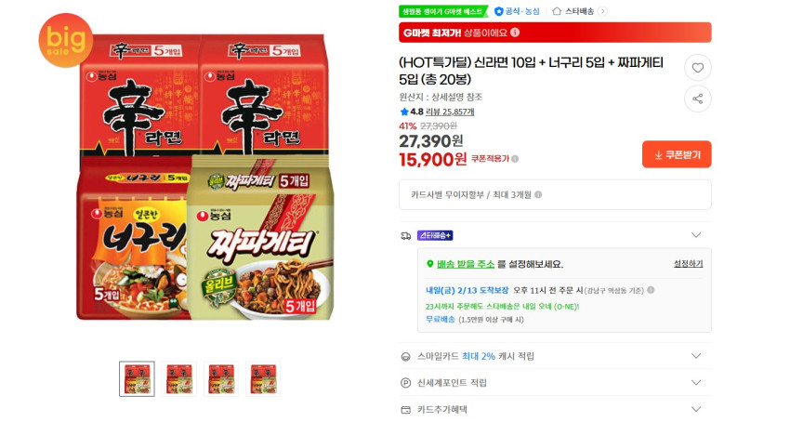Click the 스타배송+ purple badge
790x422 pixels.
coord(435,235)
